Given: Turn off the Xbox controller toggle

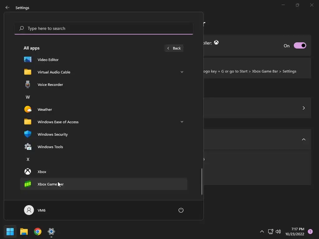Looking at the screenshot, I should click(300, 46).
